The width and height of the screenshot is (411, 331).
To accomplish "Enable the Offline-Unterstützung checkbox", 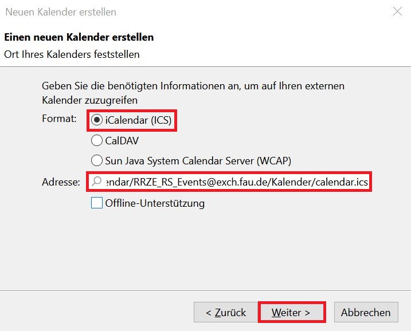I will [97, 203].
